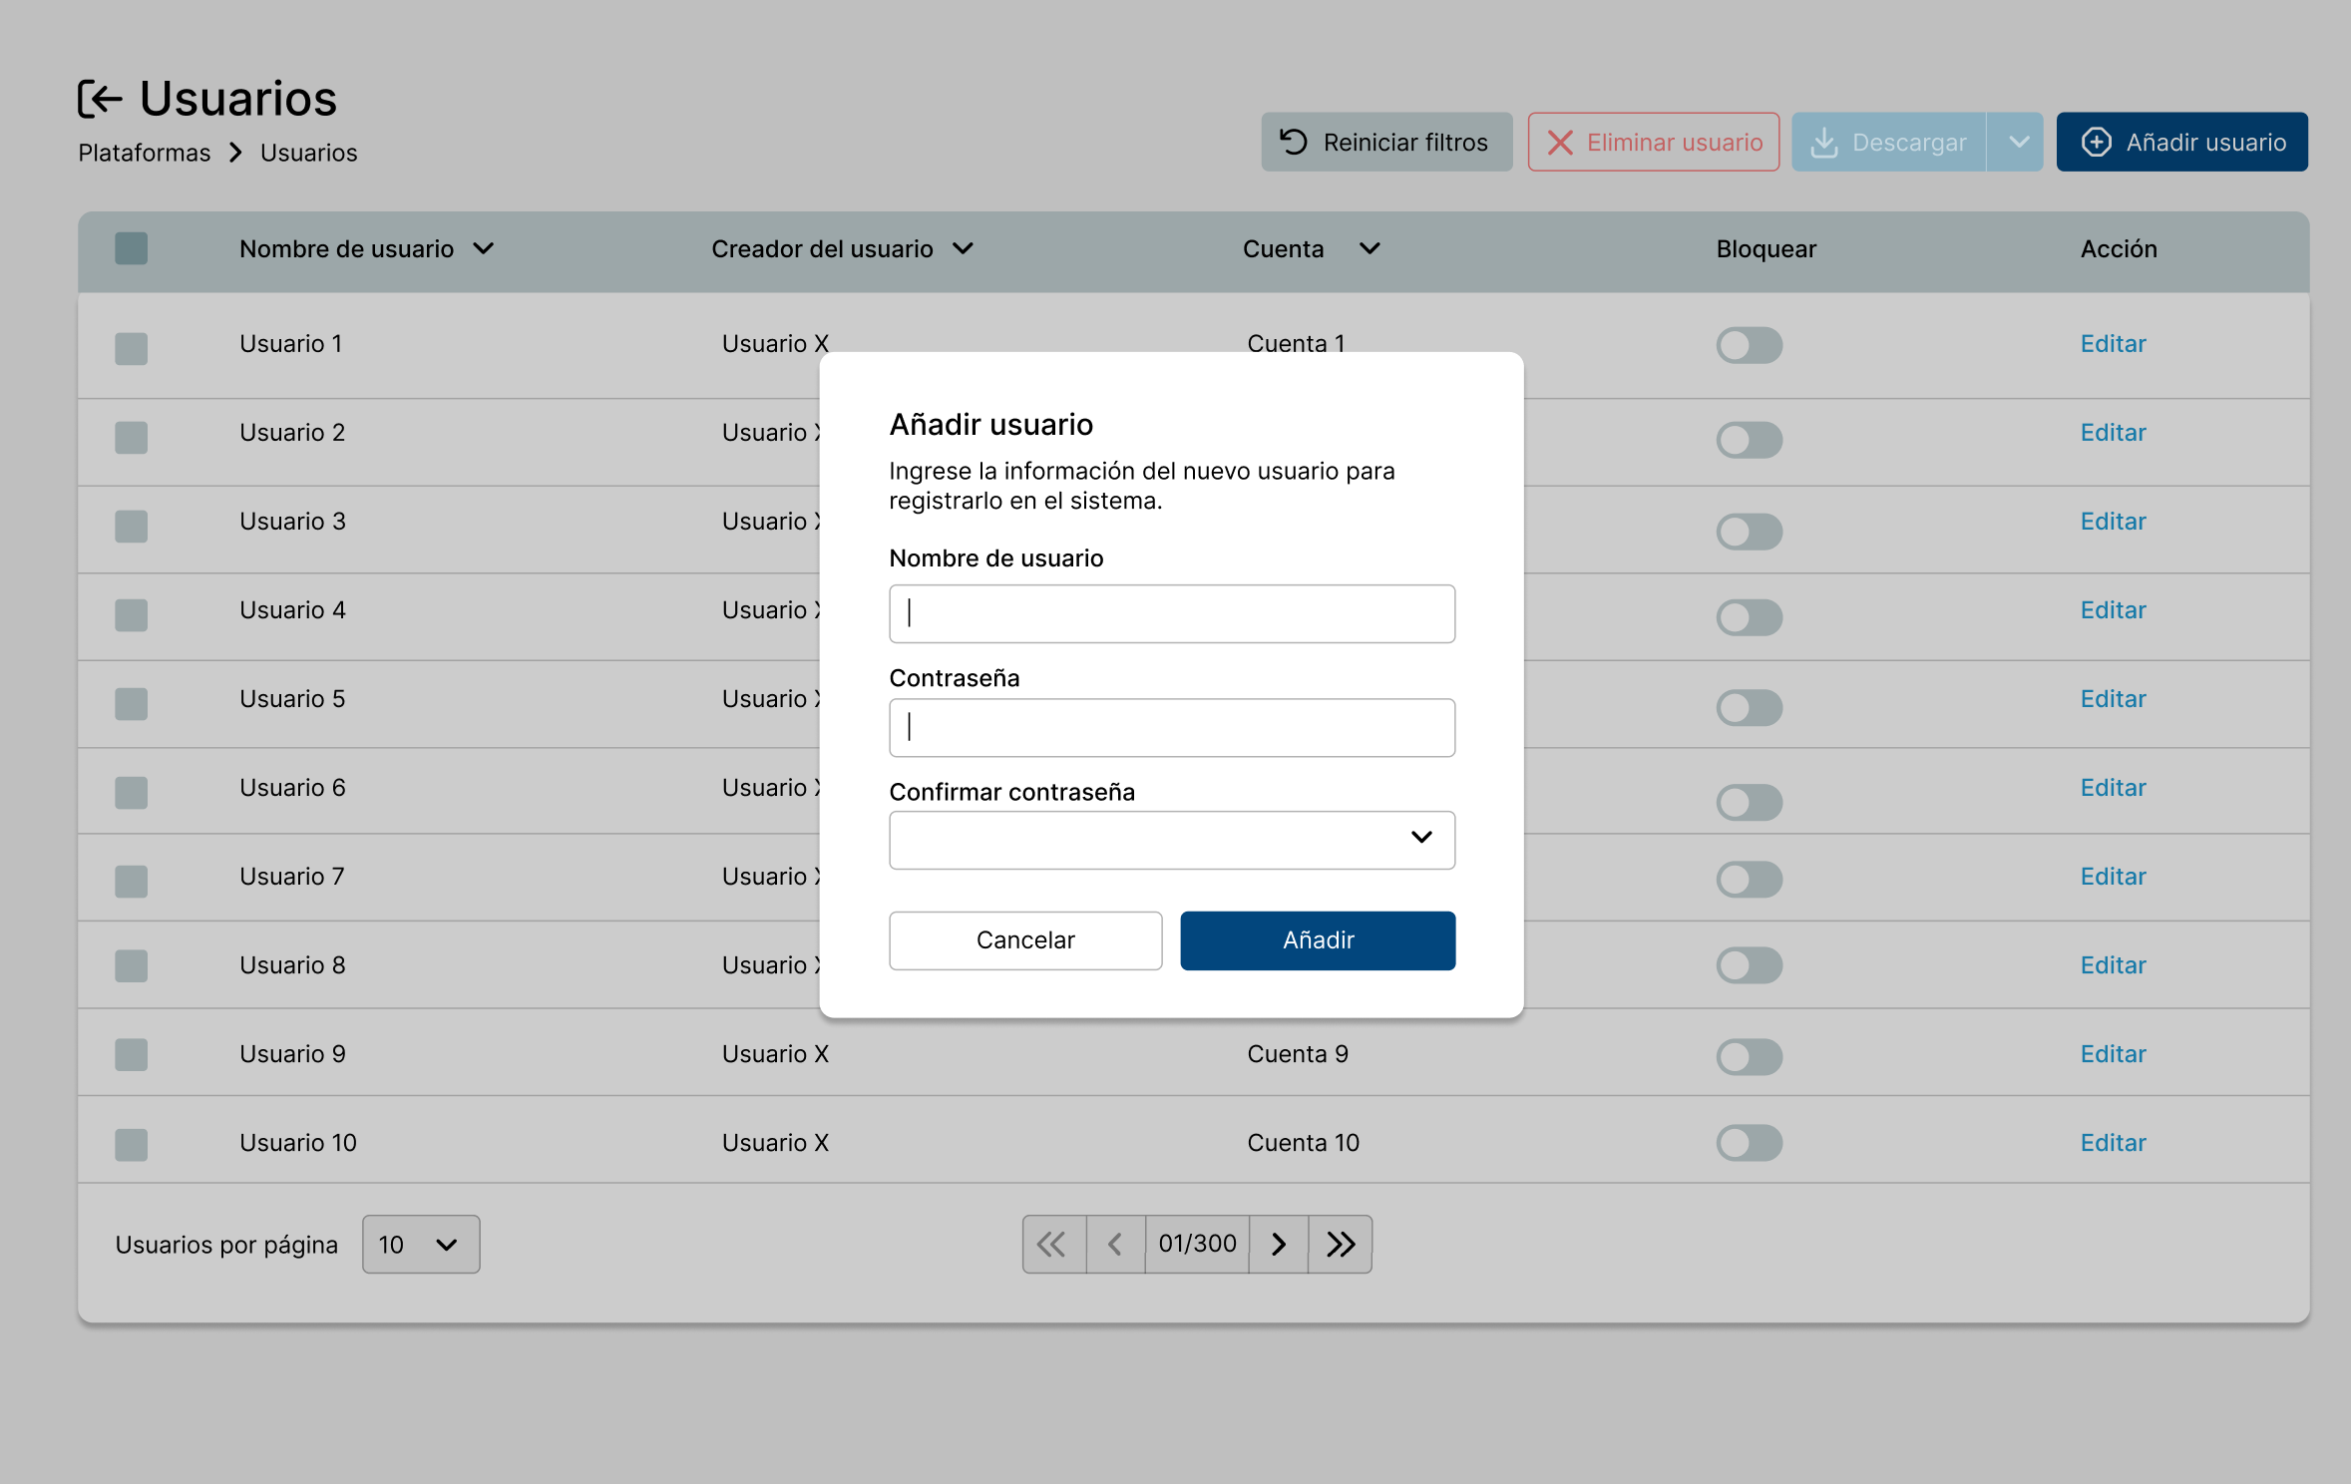Image resolution: width=2351 pixels, height=1484 pixels.
Task: Click the back arrow icon beside Usuarios title
Action: tap(100, 99)
